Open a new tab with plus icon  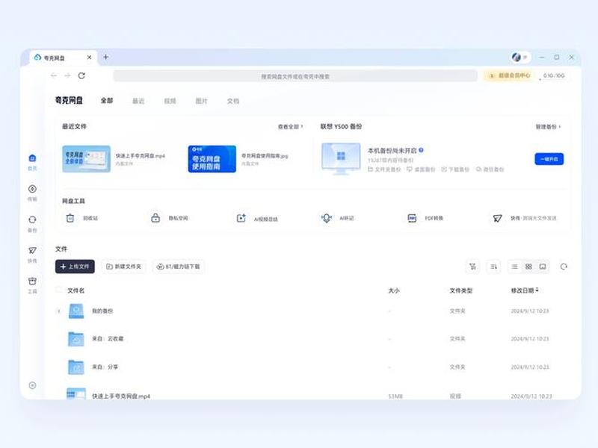click(x=106, y=57)
